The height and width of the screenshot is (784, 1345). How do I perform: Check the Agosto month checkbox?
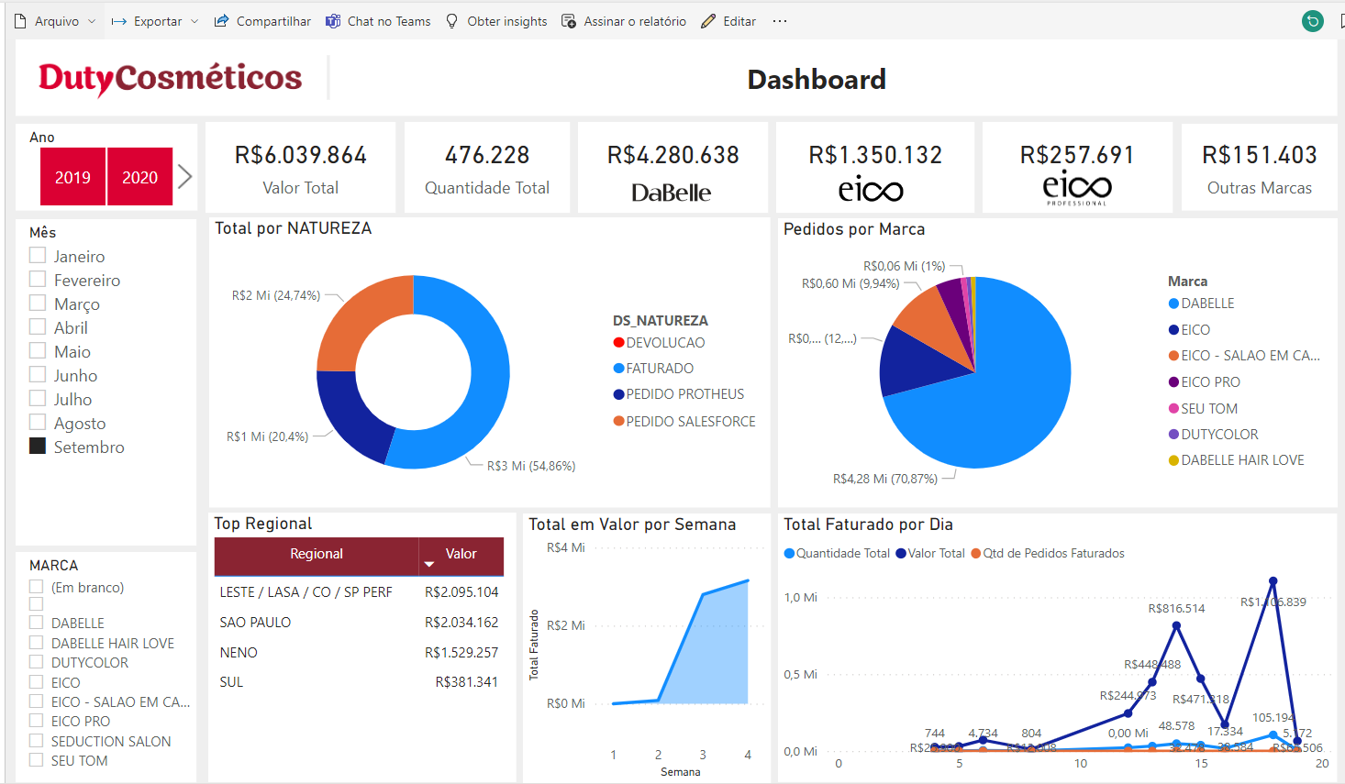click(38, 422)
